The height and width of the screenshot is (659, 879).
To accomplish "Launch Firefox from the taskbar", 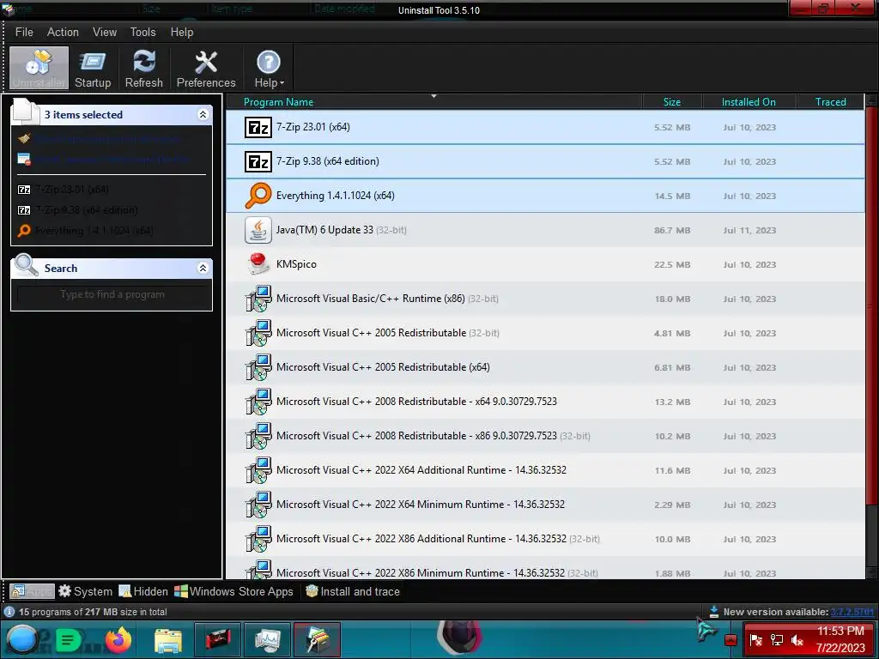I will pos(118,639).
